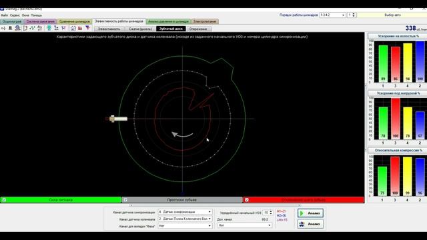The height and width of the screenshot is (240, 427).
Task: Click the green Сила датчика bar label
Action: point(61,200)
